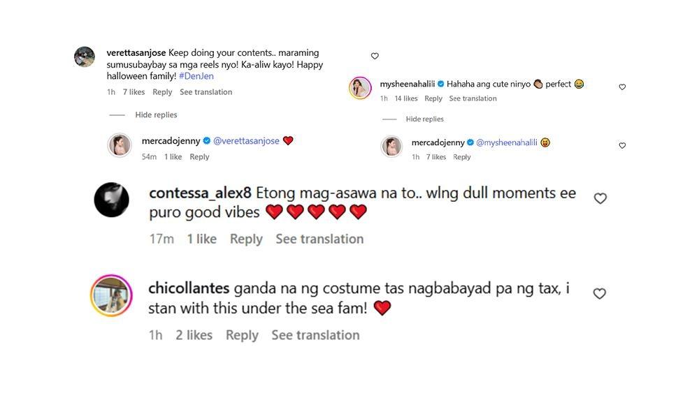See translation of contessa_alex8's comment

319,239
